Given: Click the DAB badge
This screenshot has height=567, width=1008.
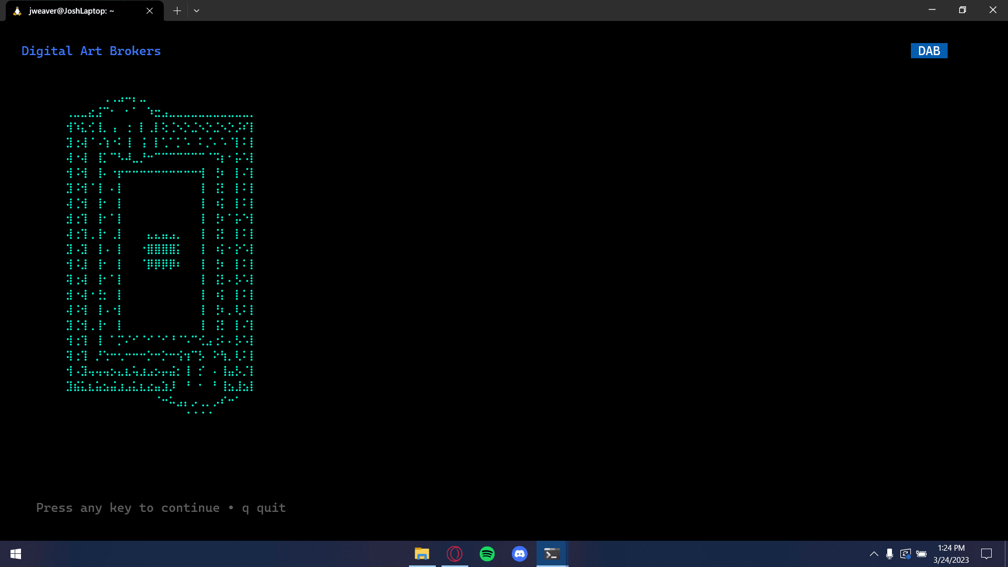Looking at the screenshot, I should tap(929, 51).
